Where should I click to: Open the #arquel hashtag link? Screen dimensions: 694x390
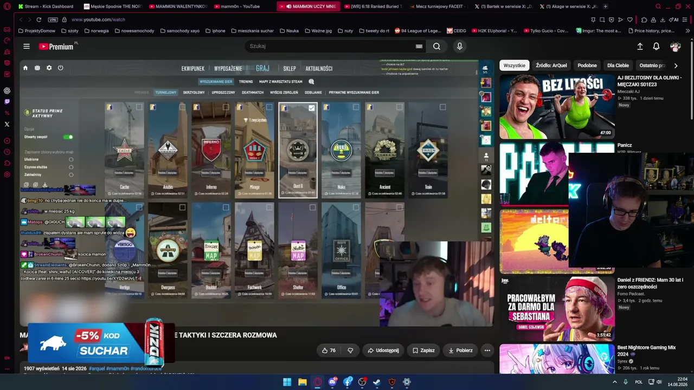[97, 369]
